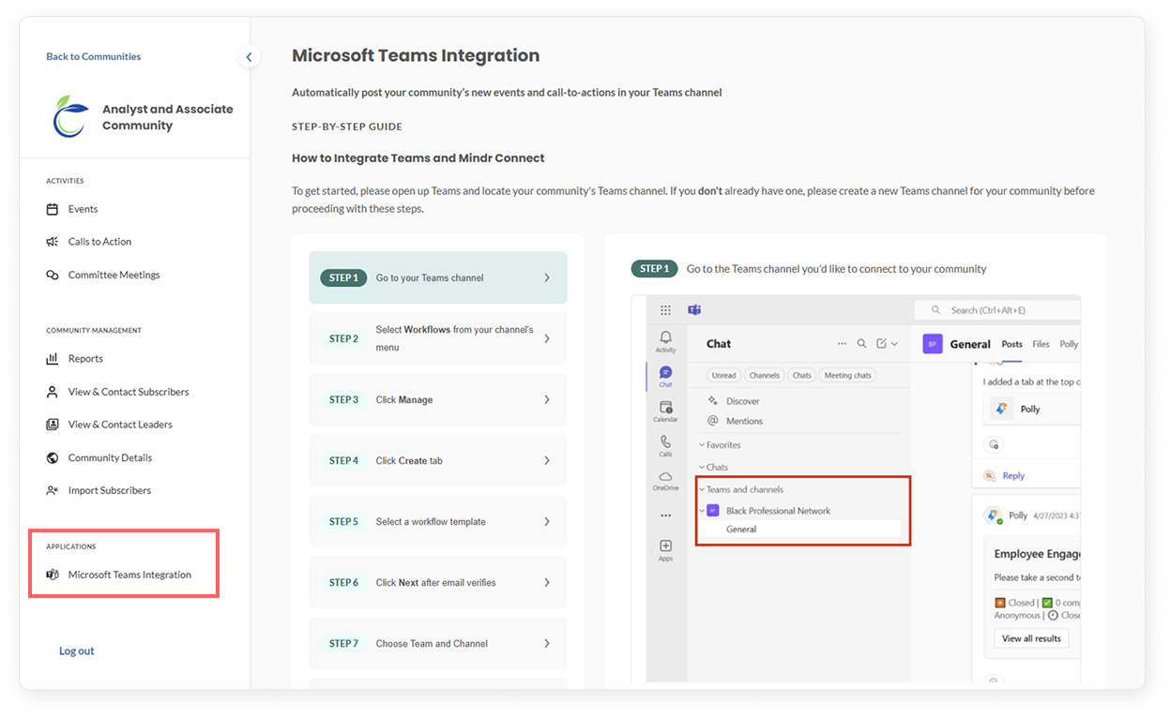
Task: Click the Import Subscribers person-add icon
Action: 53,490
